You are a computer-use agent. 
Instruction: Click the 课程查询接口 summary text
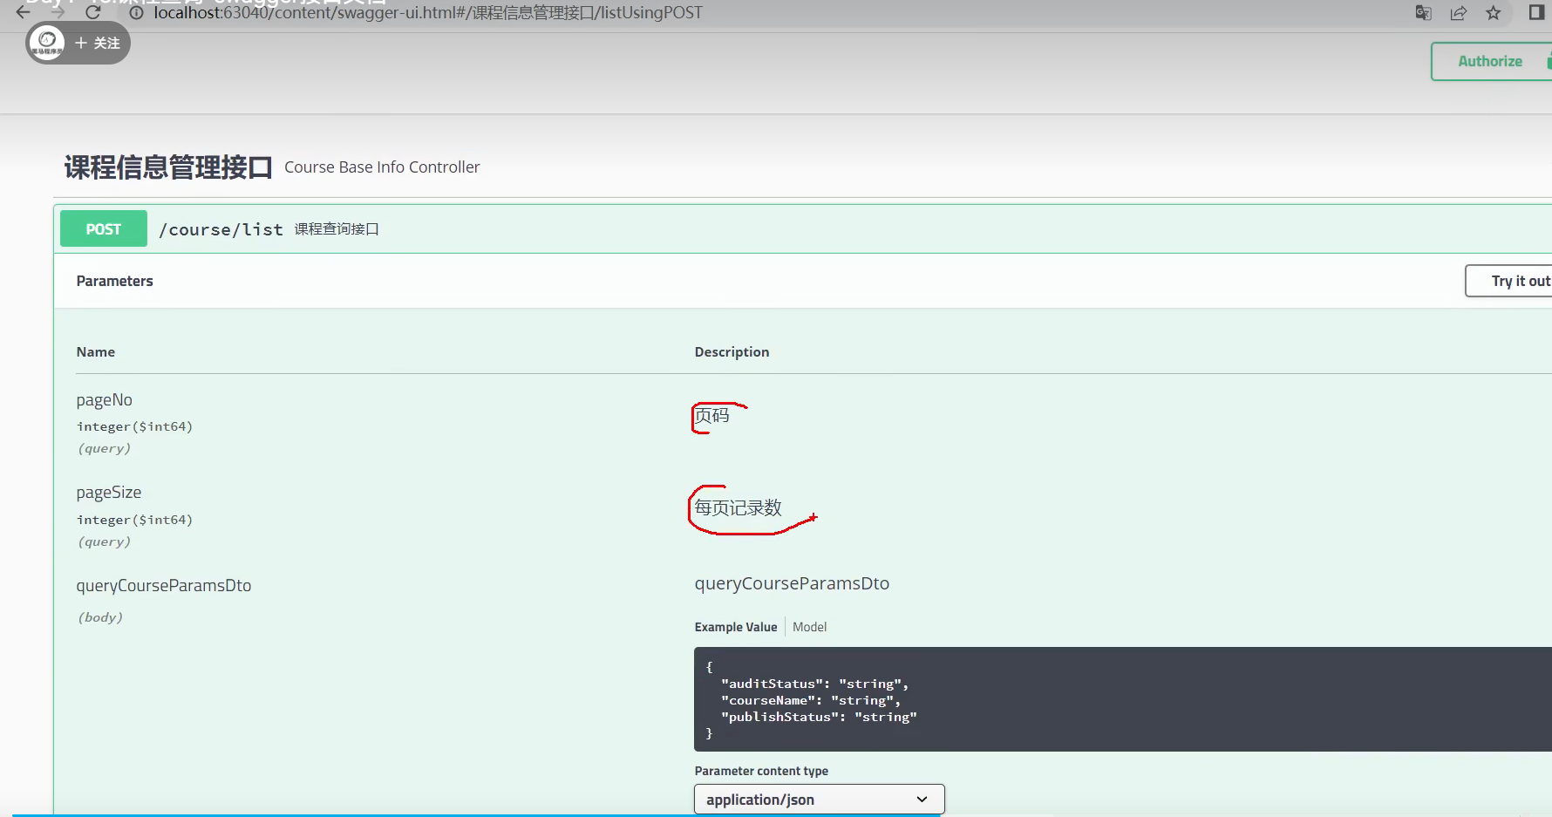click(337, 229)
